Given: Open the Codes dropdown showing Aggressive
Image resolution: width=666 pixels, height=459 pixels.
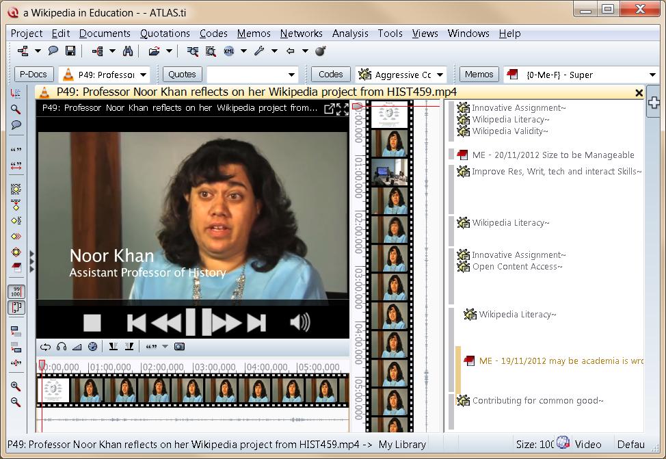Looking at the screenshot, I should [440, 75].
